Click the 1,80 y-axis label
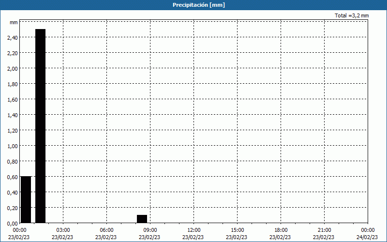Screen dimensions: 387x242 pyautogui.click(x=13, y=84)
